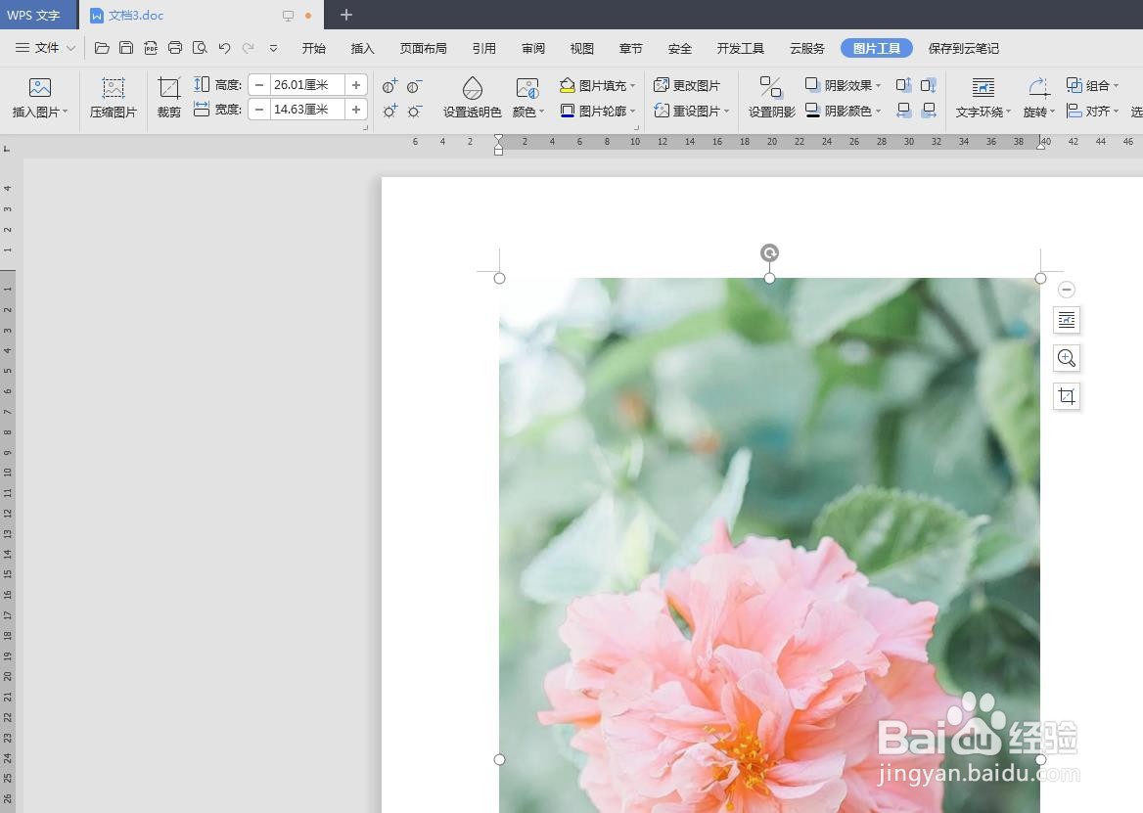Open Shadow Effect (阴影效果) dropdown
Image resolution: width=1143 pixels, height=813 pixels.
(x=844, y=85)
